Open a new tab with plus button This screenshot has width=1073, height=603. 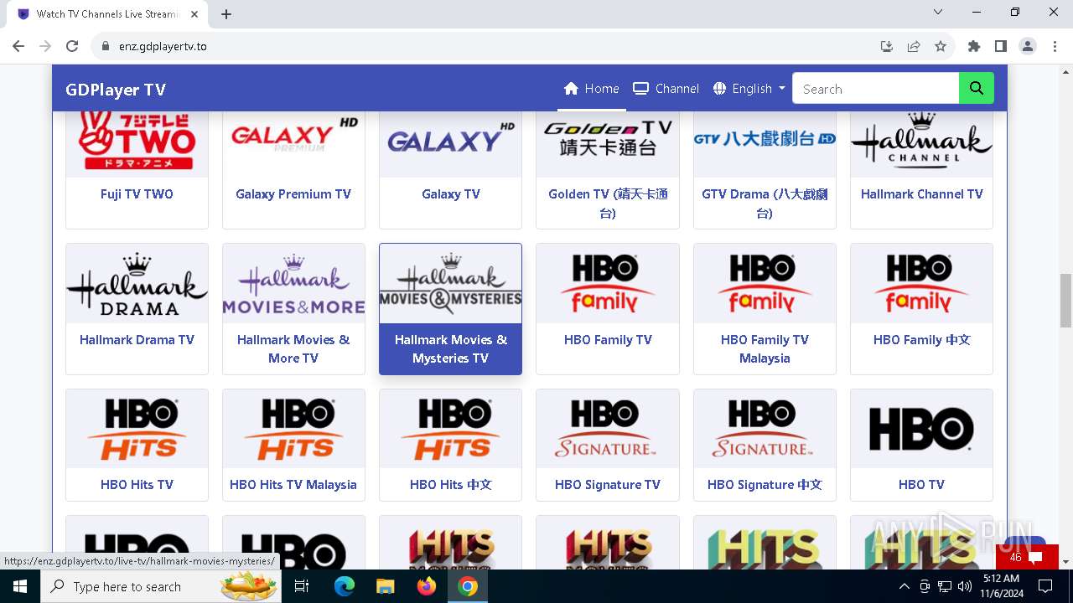coord(226,14)
